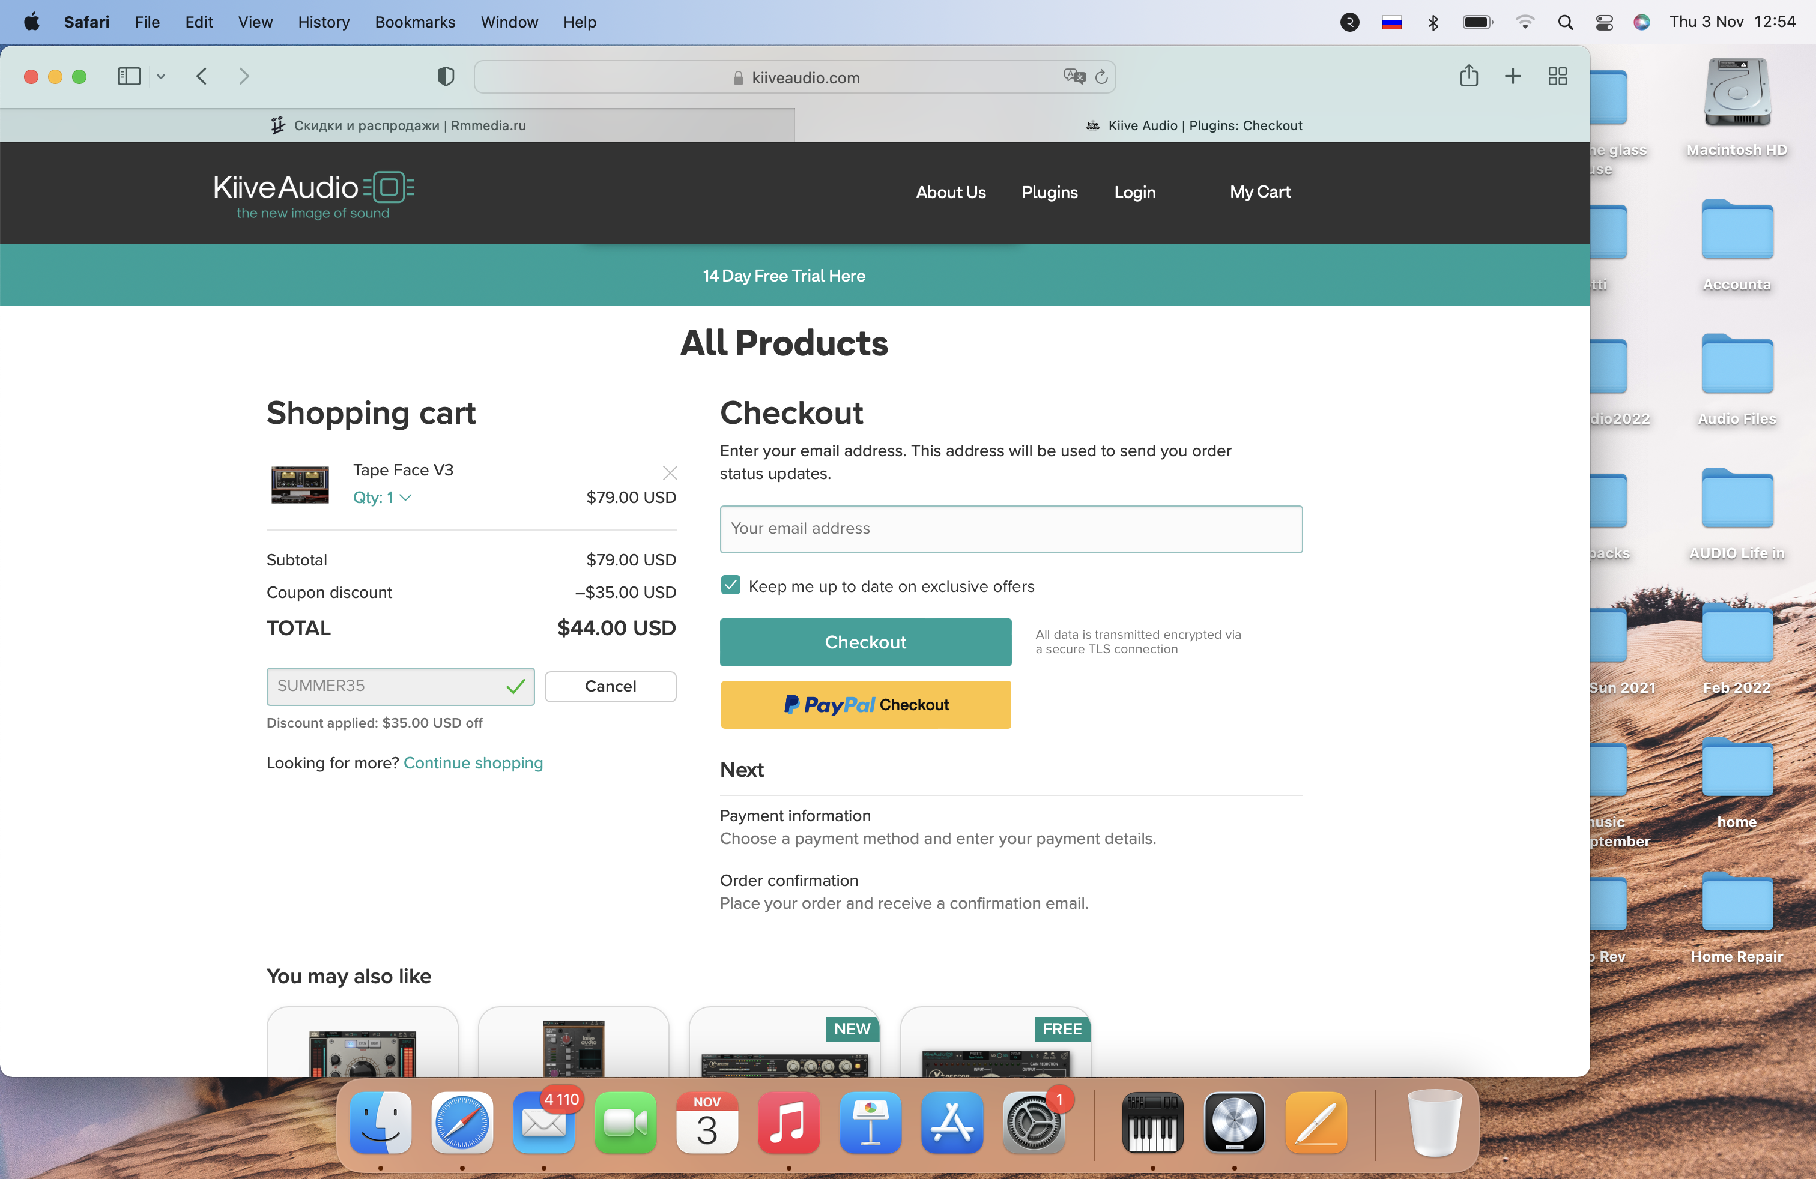Reload the page with the refresh icon
Screen dimensions: 1816x1179
pos(1101,77)
